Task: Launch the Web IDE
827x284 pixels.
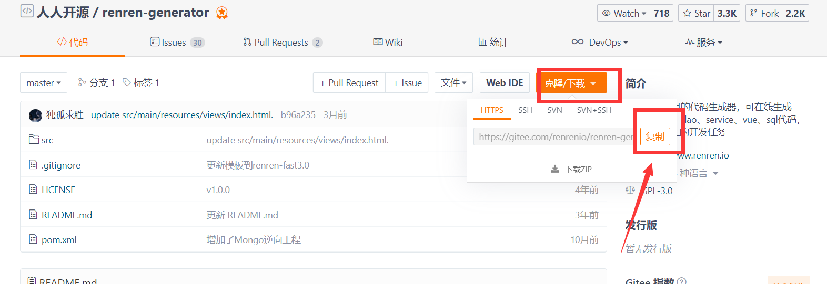Action: pos(505,83)
